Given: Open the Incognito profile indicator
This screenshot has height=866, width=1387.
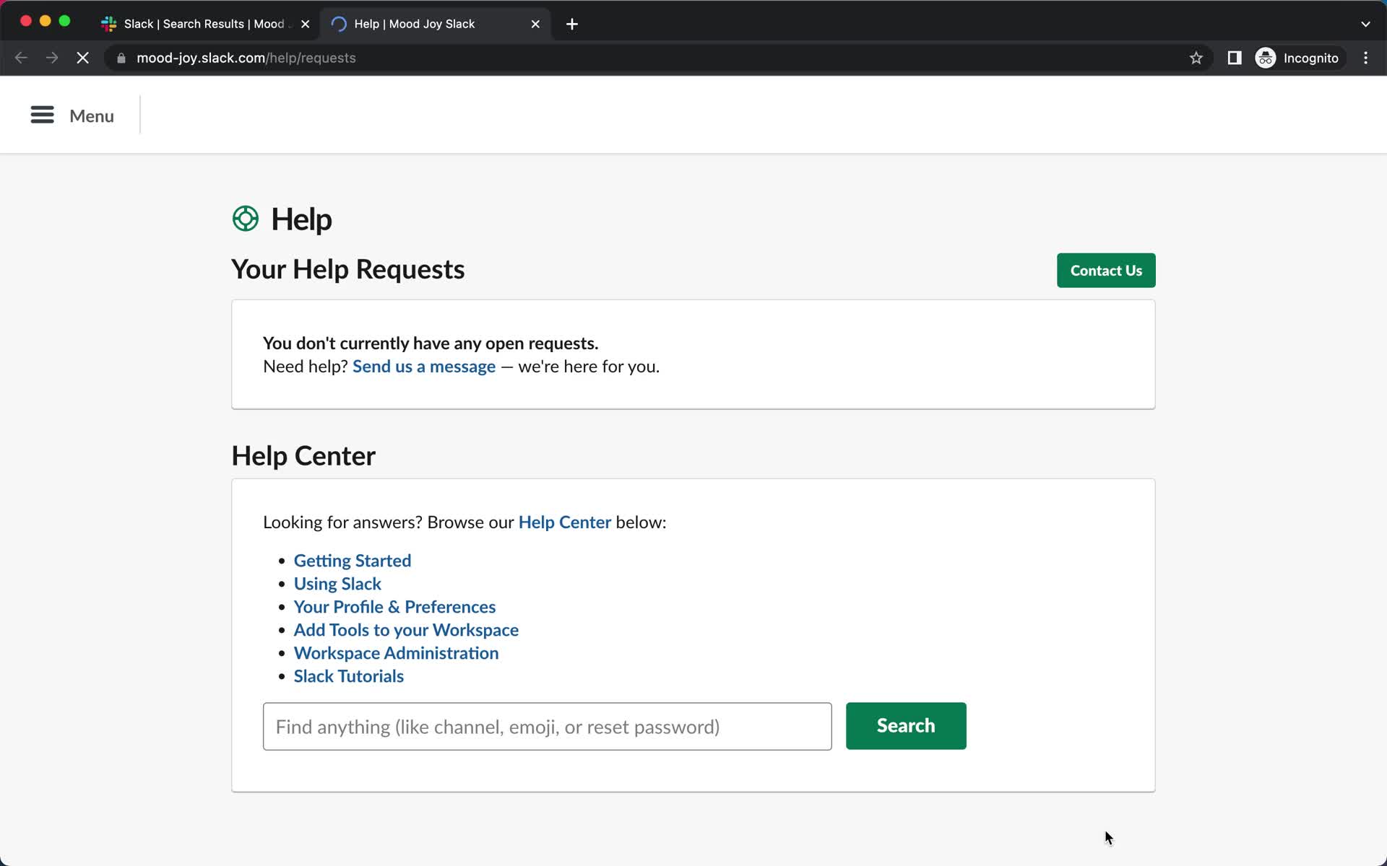Looking at the screenshot, I should tap(1298, 58).
